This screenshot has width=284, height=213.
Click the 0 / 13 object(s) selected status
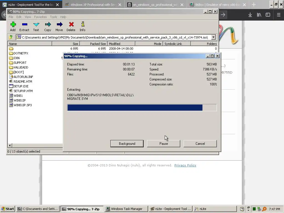pyautogui.click(x=24, y=151)
